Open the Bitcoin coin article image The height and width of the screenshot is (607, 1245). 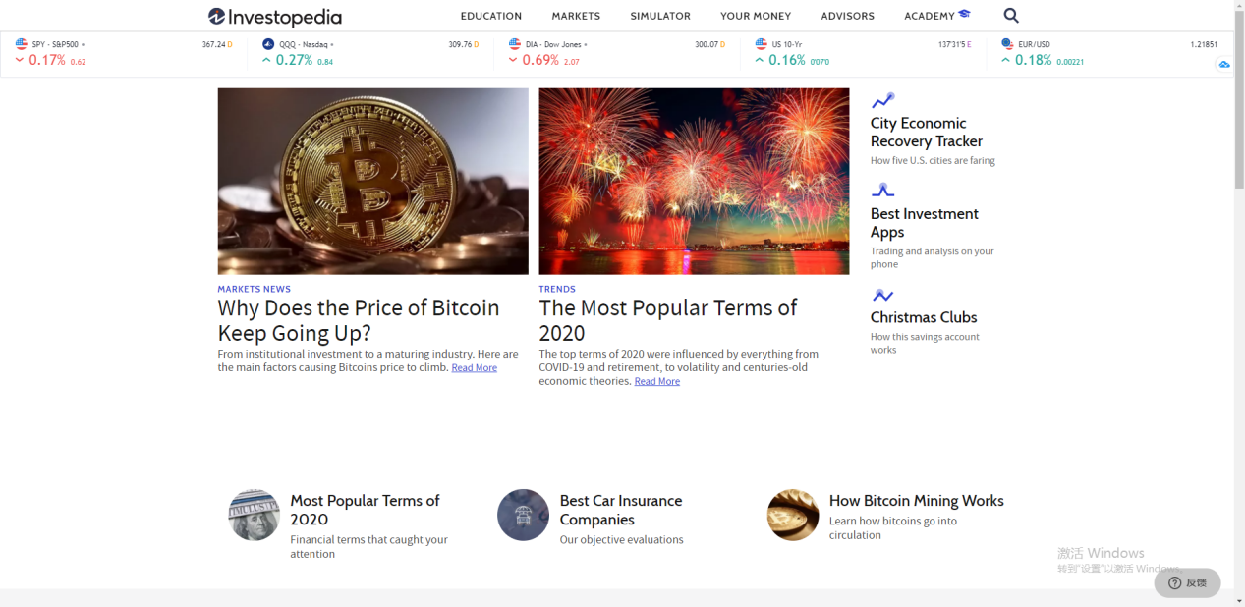click(372, 181)
